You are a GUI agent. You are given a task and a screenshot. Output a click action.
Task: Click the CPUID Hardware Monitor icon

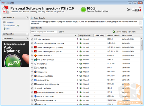35,92
